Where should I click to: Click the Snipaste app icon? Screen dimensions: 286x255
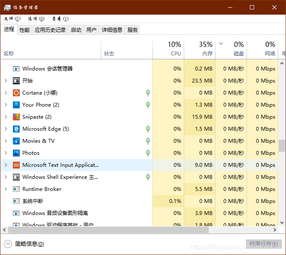[x=16, y=117]
